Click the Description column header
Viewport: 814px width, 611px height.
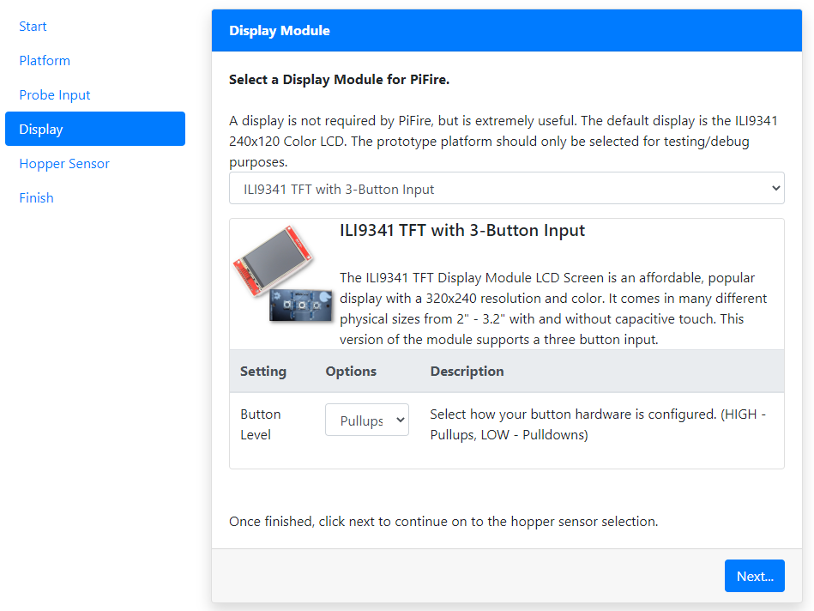point(467,372)
